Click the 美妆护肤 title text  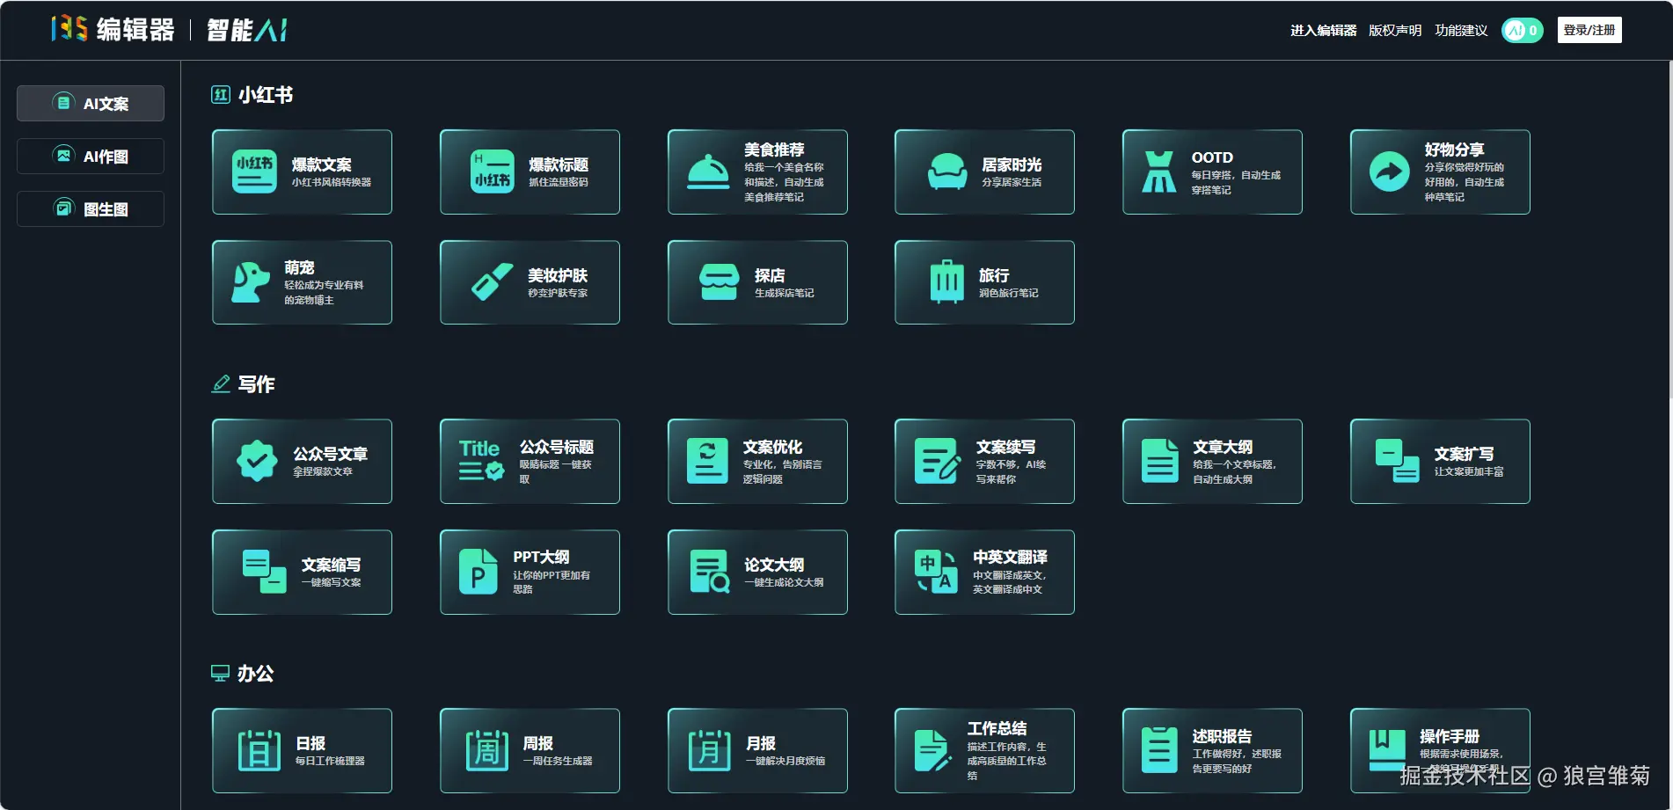558,275
